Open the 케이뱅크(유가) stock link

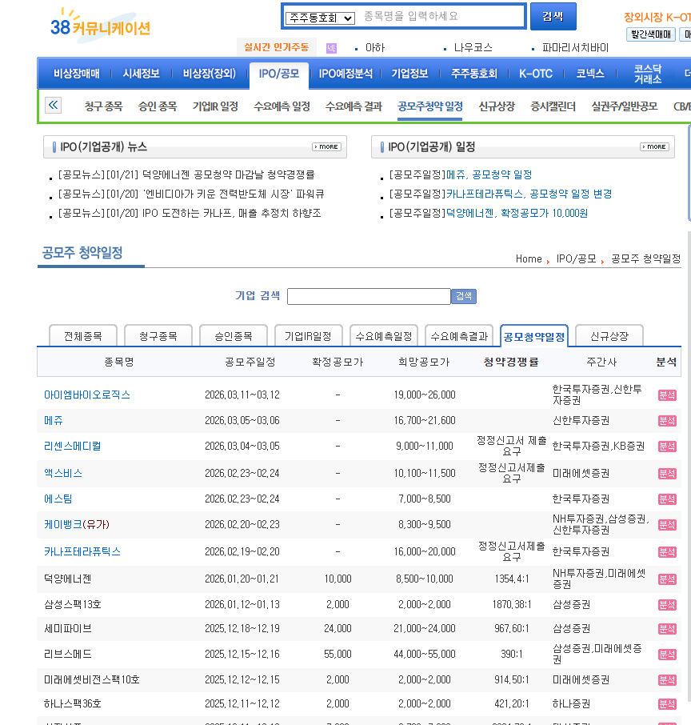tap(77, 524)
